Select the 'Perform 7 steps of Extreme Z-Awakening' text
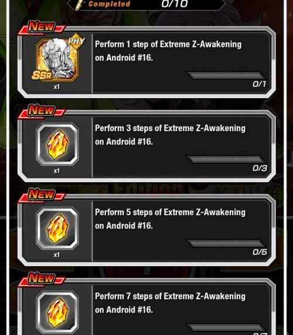The image size is (293, 335). (170, 296)
